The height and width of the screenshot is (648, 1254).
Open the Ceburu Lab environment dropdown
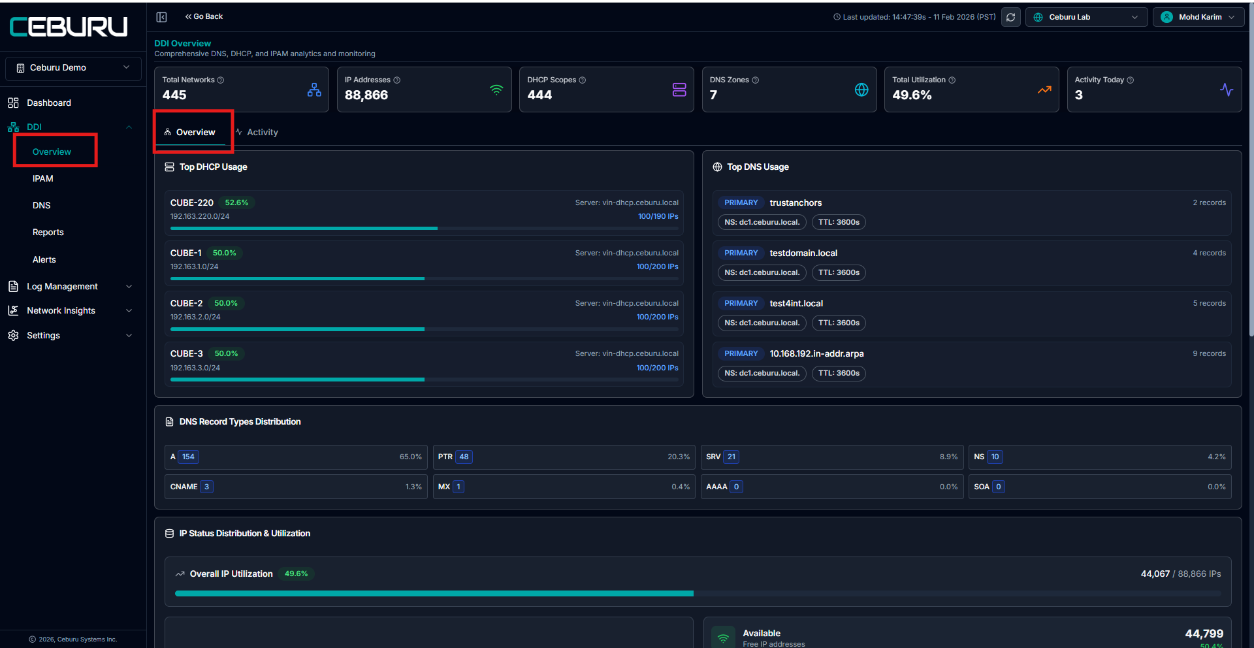[1086, 17]
